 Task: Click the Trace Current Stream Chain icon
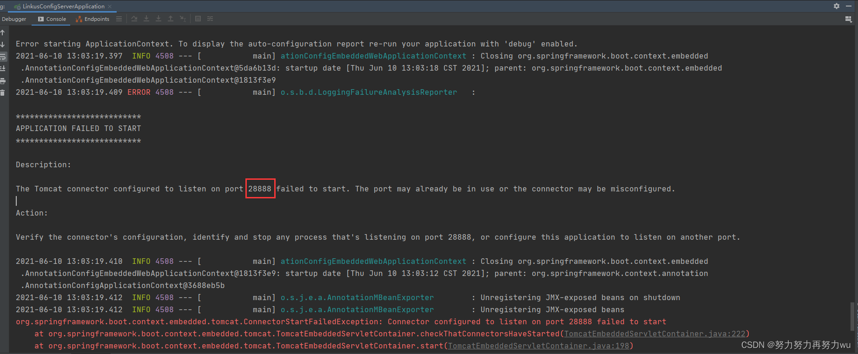[210, 19]
